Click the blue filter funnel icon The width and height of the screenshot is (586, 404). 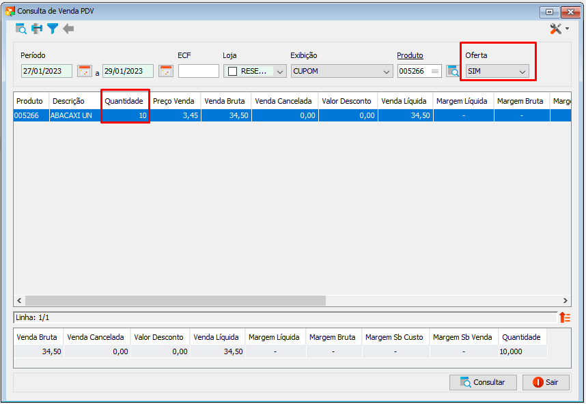[x=53, y=29]
